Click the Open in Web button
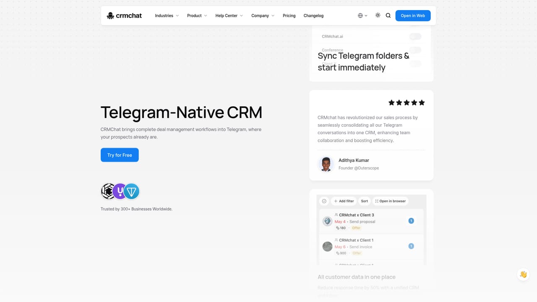Screen dimensions: 537x302 413,16
